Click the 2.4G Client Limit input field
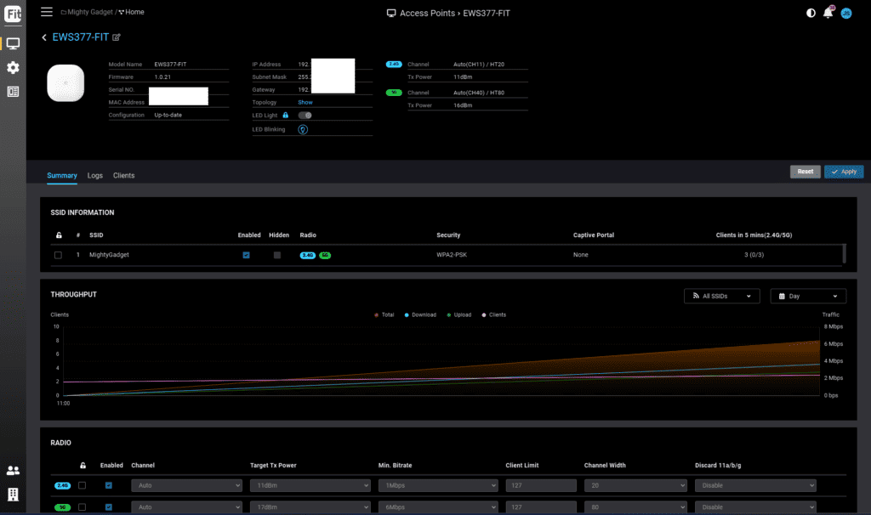 coord(538,485)
